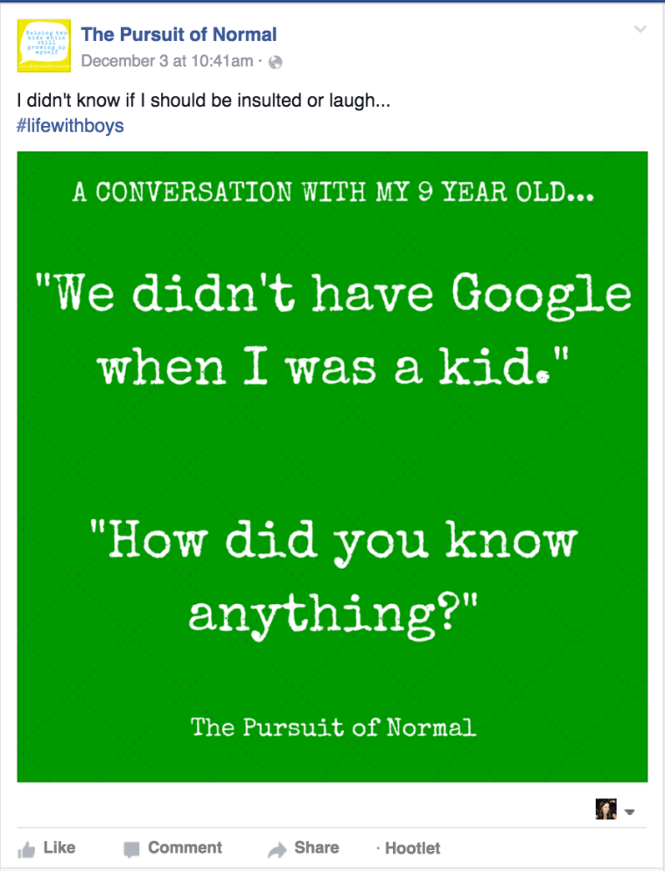Viewport: 665px width, 871px height.
Task: Click the "How did you know anything?" quote
Action: (x=333, y=579)
